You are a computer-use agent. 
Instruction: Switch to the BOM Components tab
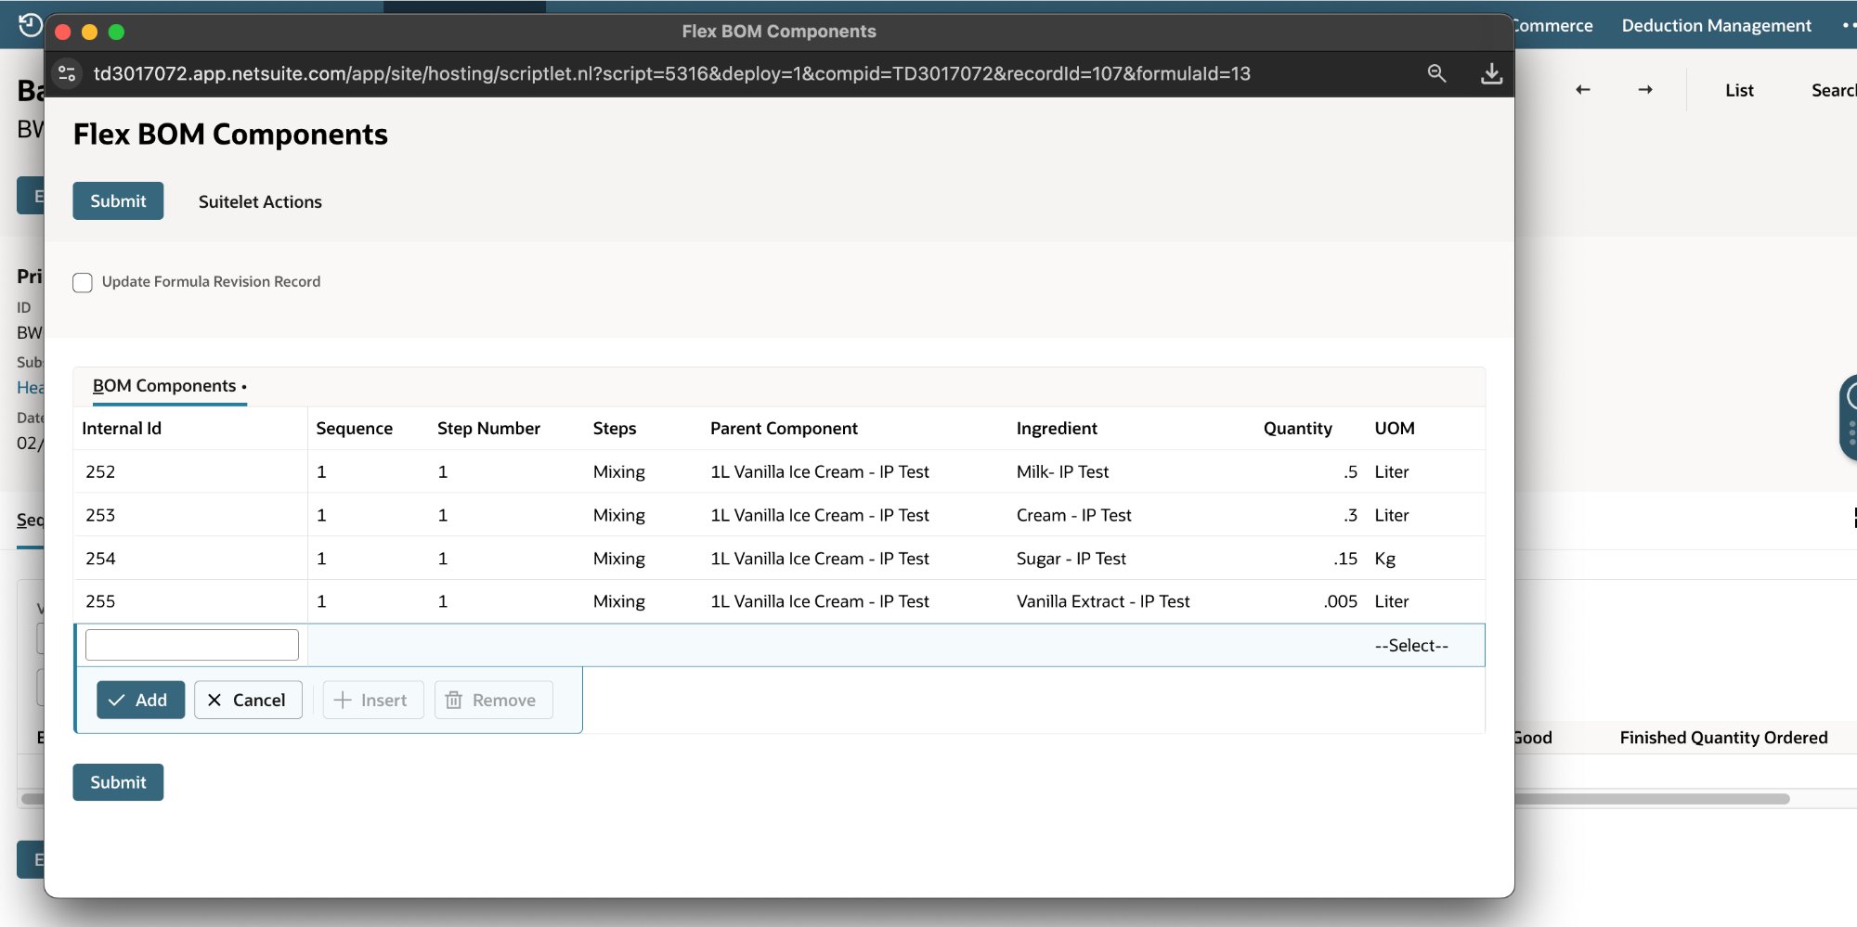(163, 385)
